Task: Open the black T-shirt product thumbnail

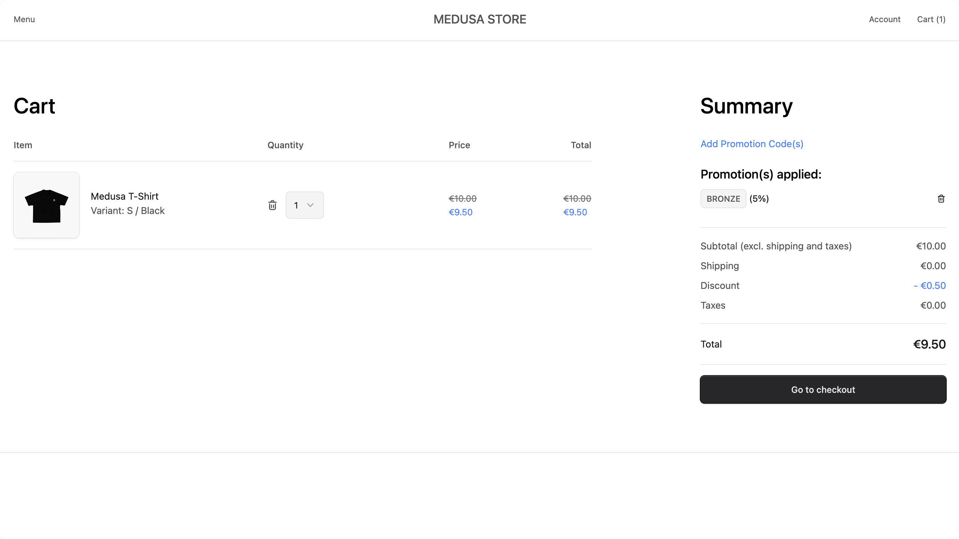Action: tap(46, 205)
